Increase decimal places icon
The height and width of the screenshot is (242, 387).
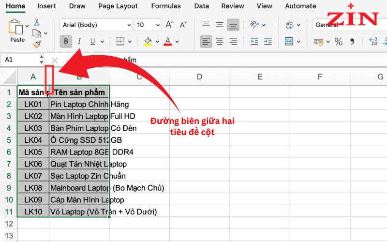[x=373, y=41]
